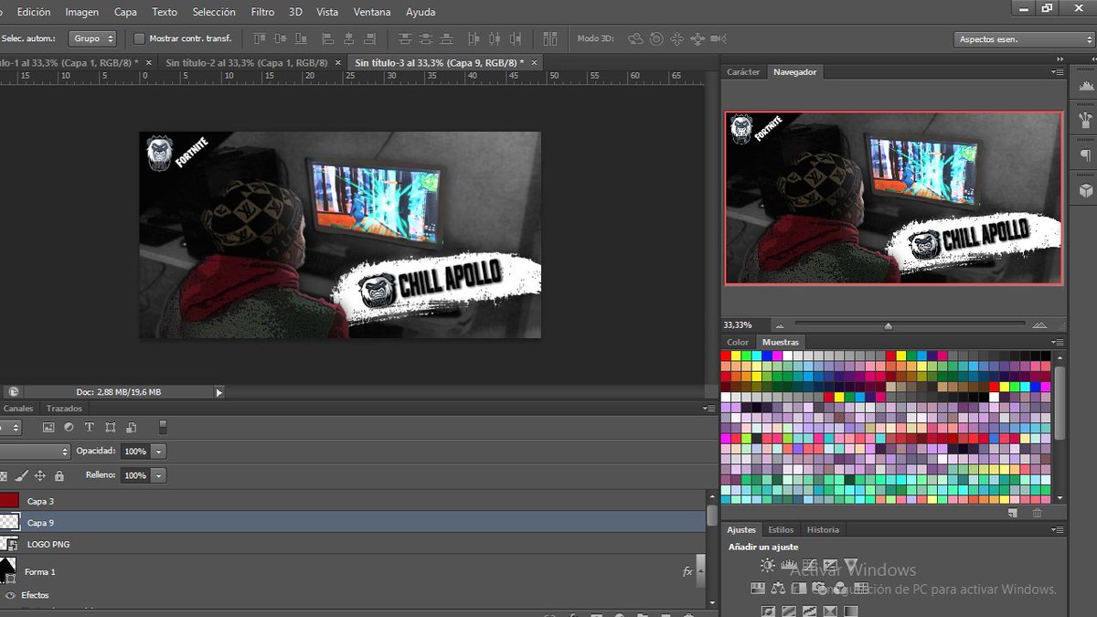Toggle lock position icon

coord(39,475)
